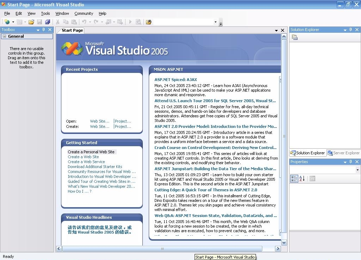Close the Properties panel
361x260 pixels.
point(357,162)
